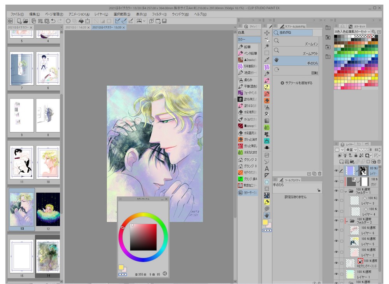Image resolution: width=389 pixels, height=284 pixels.
Task: Click the delete layer trash icon
Action: tap(379, 162)
